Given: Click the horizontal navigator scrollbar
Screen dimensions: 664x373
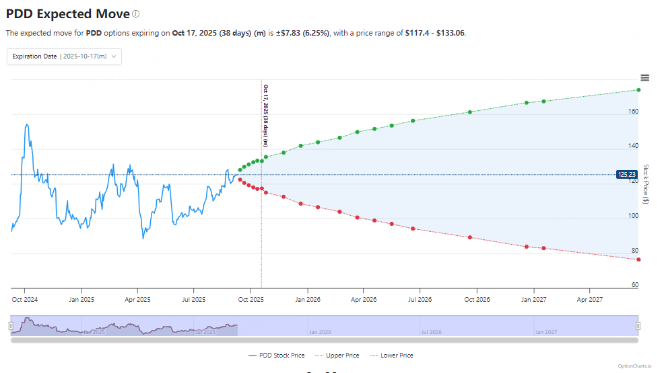Looking at the screenshot, I should point(325,340).
